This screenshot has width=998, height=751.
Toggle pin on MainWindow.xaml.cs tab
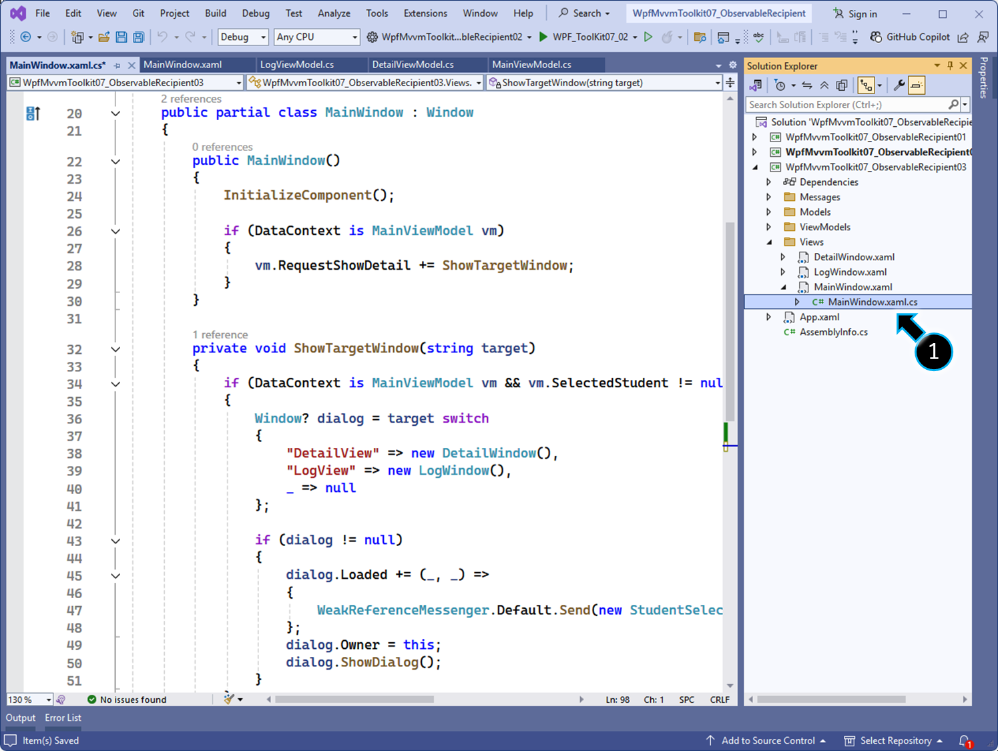(x=117, y=65)
